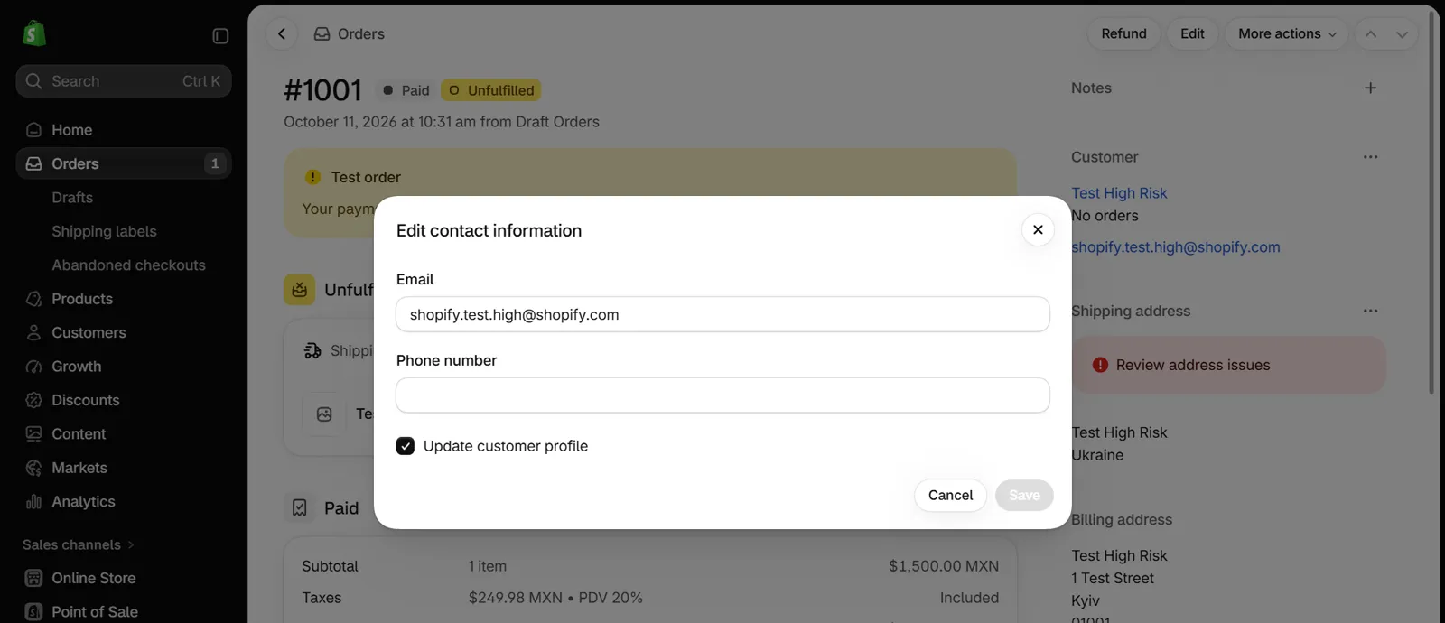Click the Content icon in the sidebar
Viewport: 1445px width, 623px height.
34,434
